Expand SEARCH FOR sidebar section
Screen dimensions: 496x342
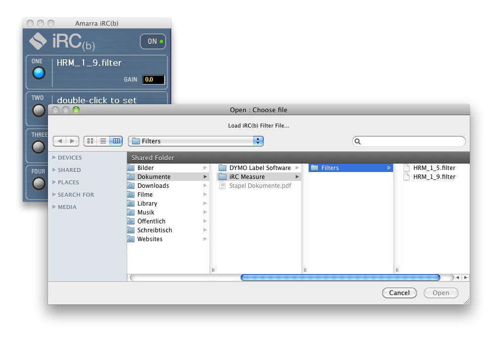pyautogui.click(x=54, y=194)
